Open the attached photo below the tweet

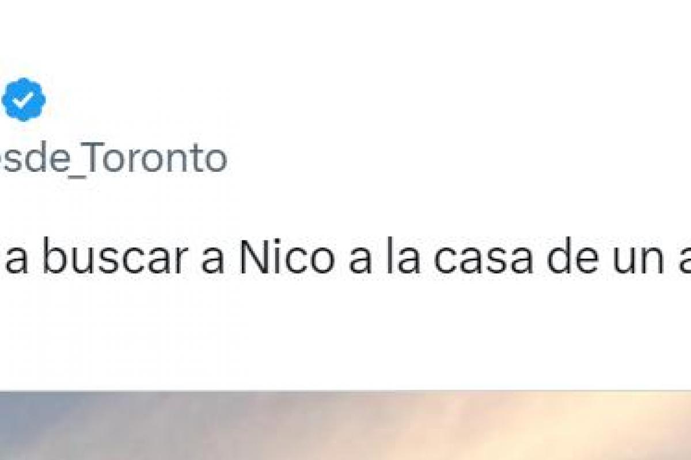click(x=345, y=425)
